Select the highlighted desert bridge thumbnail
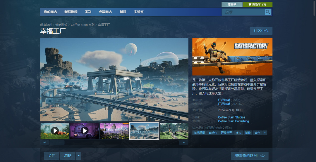 point(144,131)
